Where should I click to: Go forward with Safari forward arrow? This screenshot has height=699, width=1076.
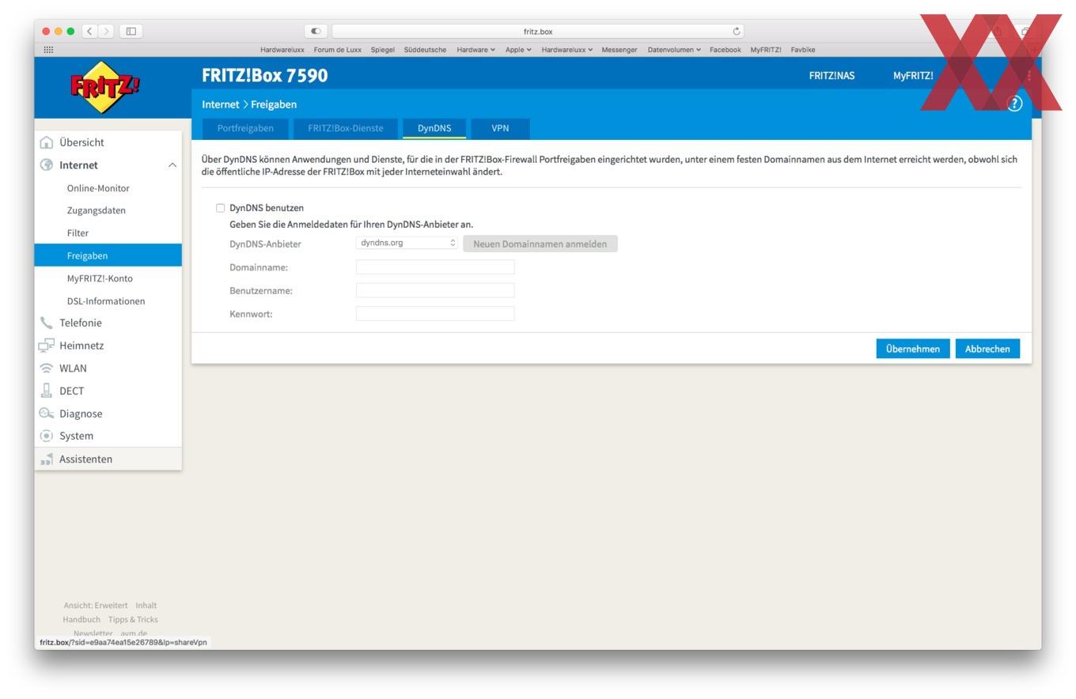(106, 32)
